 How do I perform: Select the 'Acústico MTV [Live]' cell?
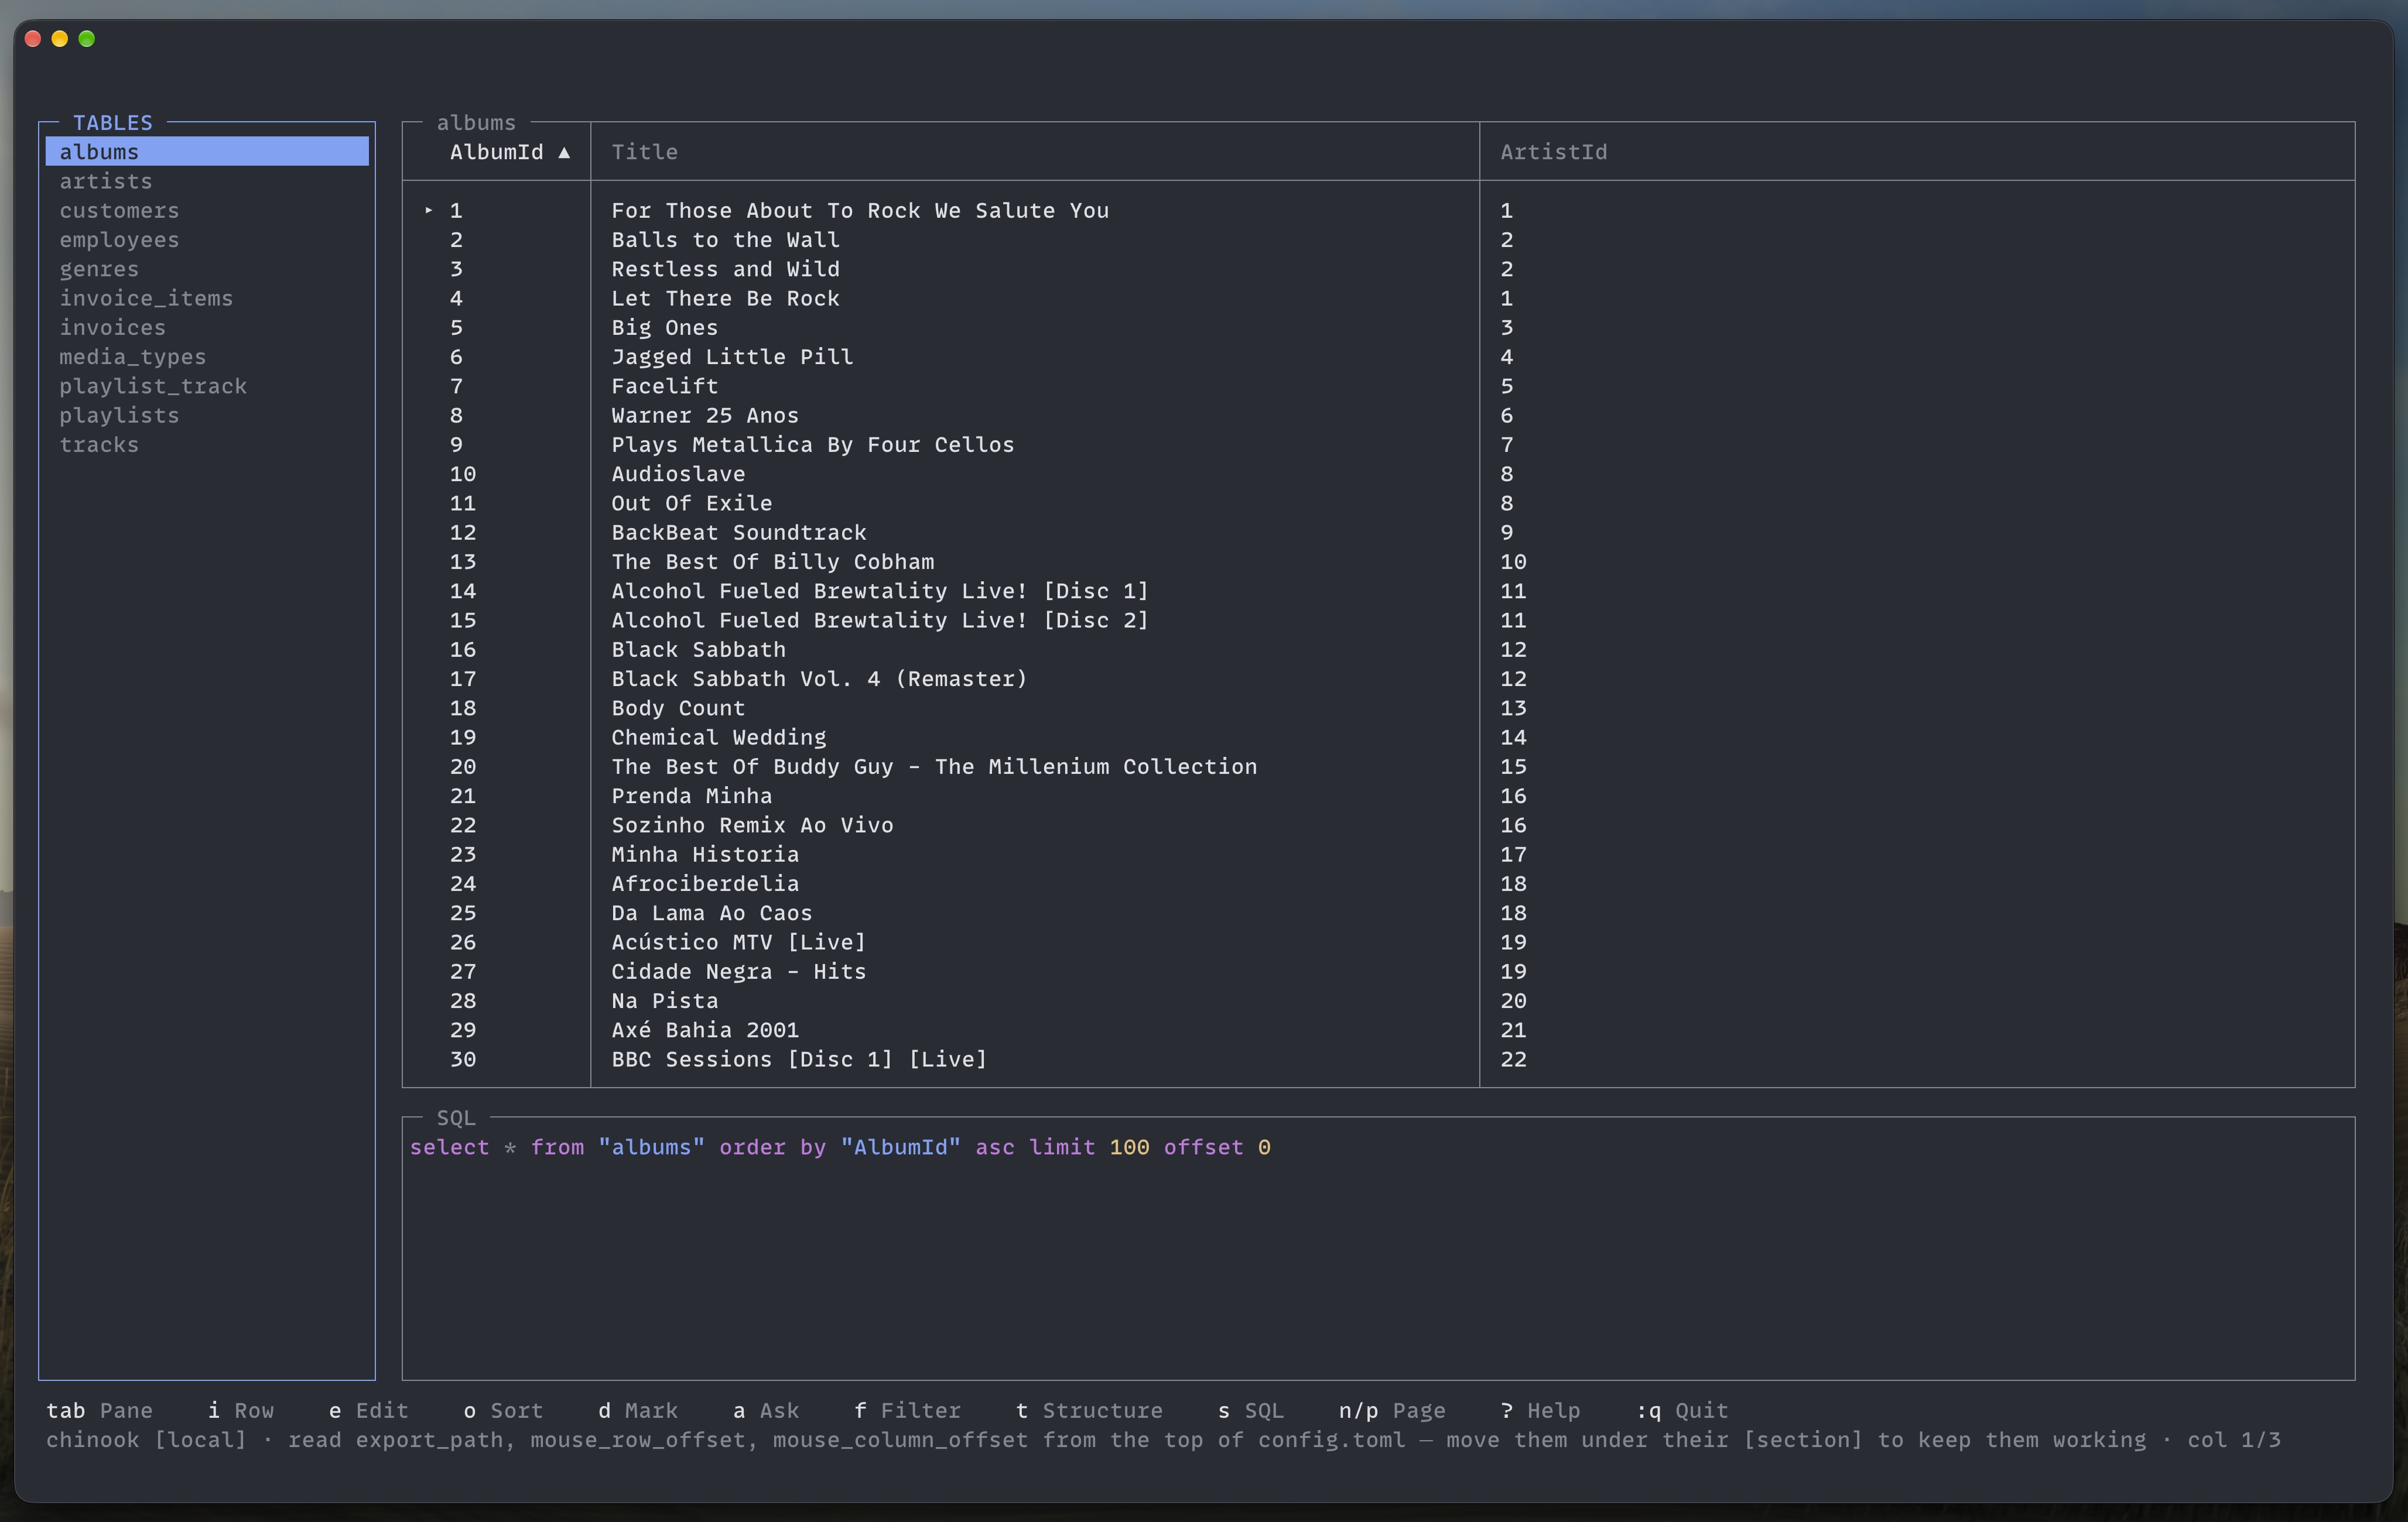(x=738, y=942)
